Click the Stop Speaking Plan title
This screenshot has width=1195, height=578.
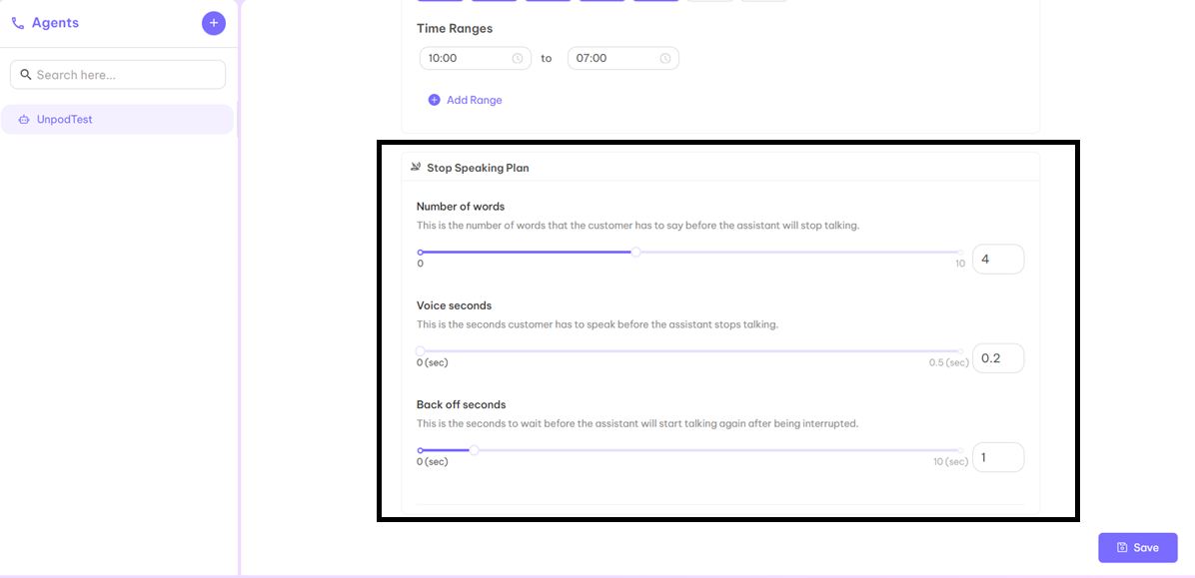tap(478, 168)
